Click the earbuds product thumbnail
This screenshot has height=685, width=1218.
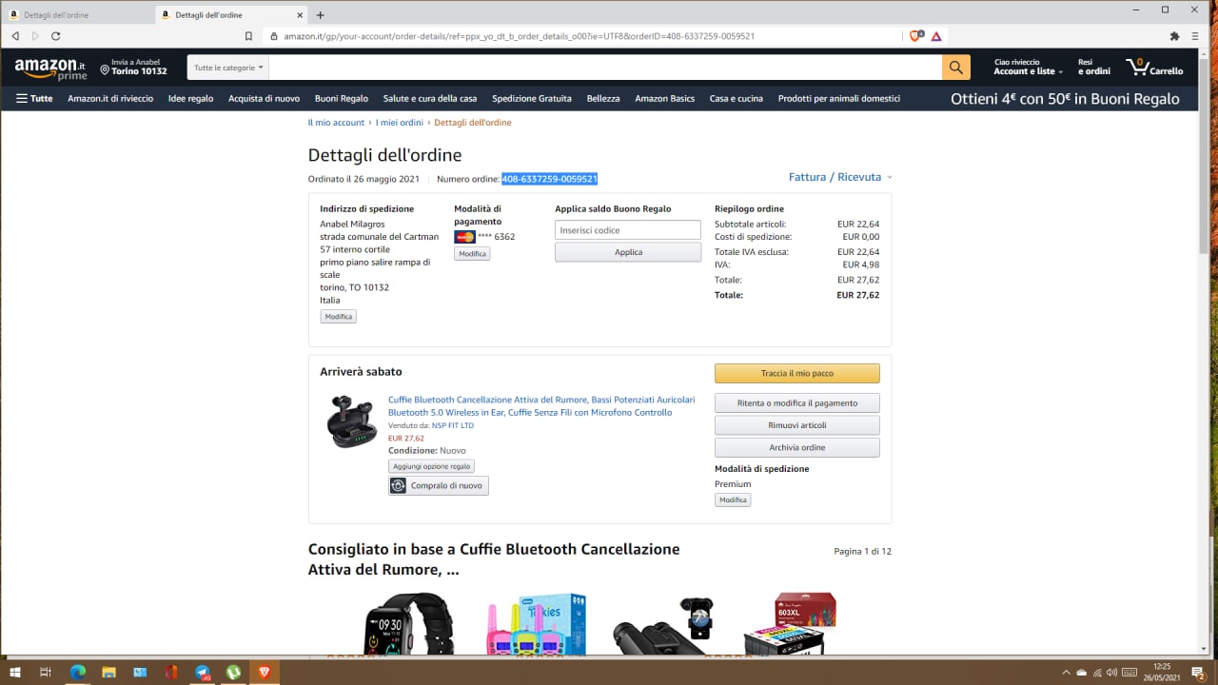350,421
